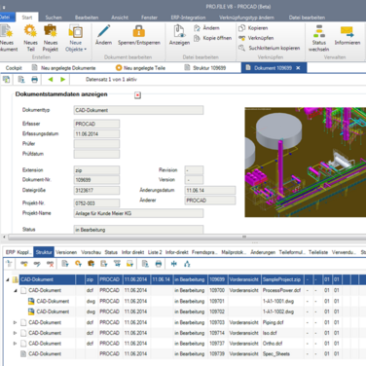The height and width of the screenshot is (366, 366).
Task: Open the Änderungen lower tab
Action: pos(263,252)
